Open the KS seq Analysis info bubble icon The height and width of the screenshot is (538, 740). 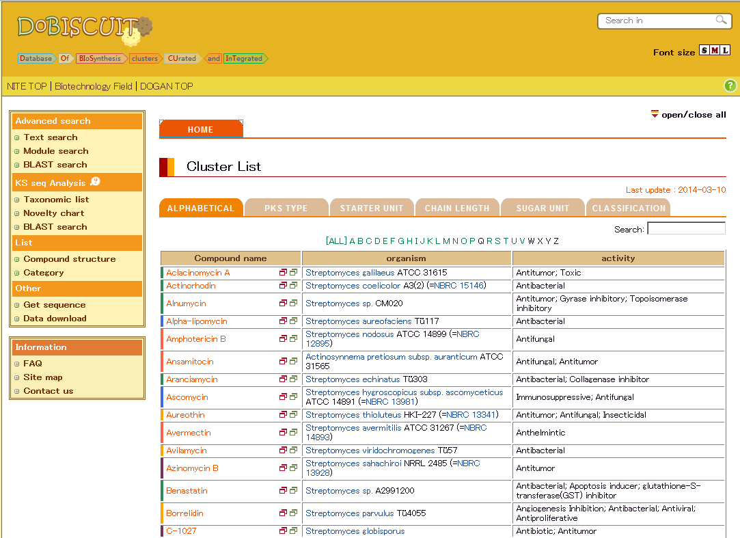tap(95, 182)
